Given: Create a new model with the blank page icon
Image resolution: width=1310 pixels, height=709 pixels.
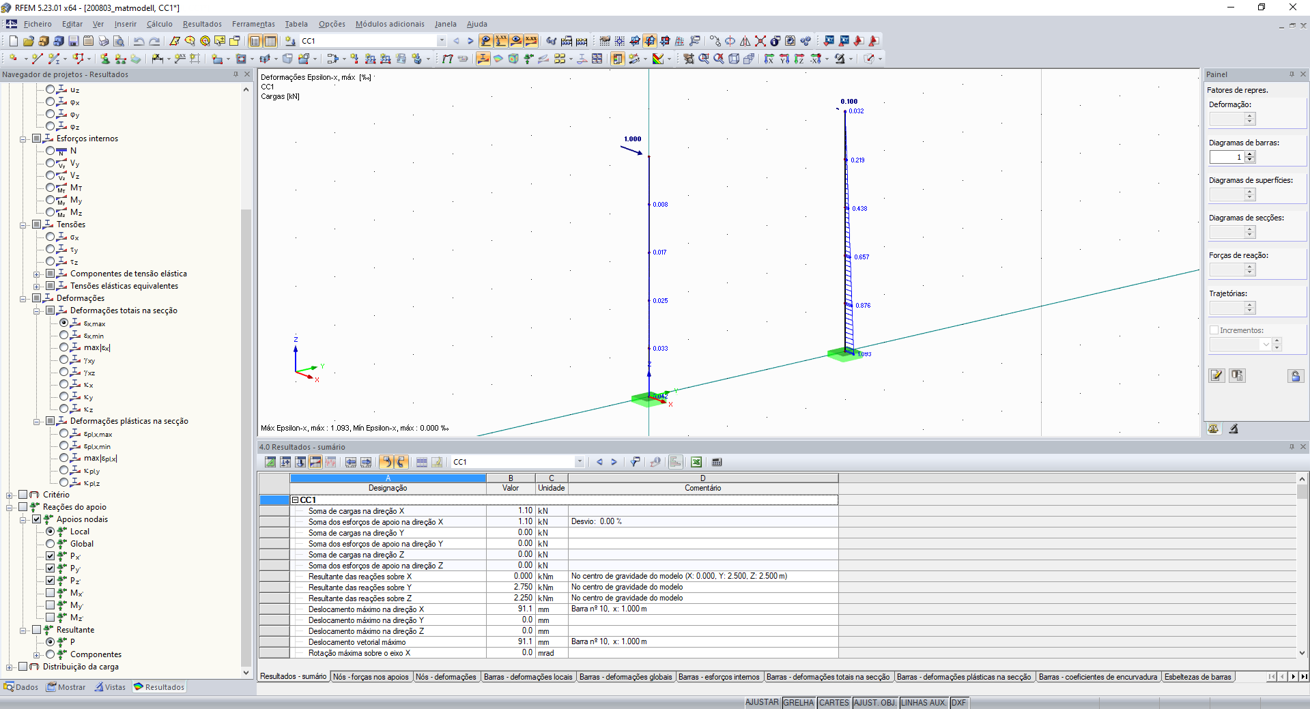Looking at the screenshot, I should [x=14, y=41].
